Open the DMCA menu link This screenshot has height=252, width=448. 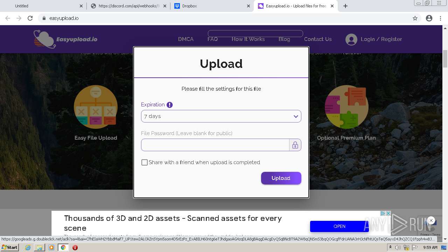point(186,39)
